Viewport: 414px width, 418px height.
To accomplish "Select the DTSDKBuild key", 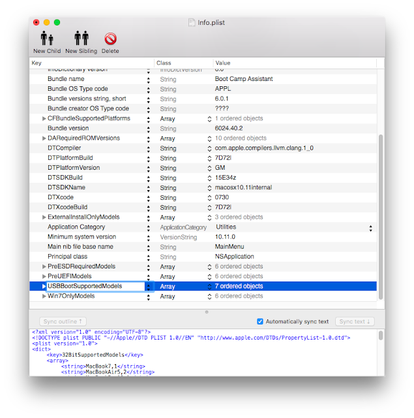I will 65,178.
